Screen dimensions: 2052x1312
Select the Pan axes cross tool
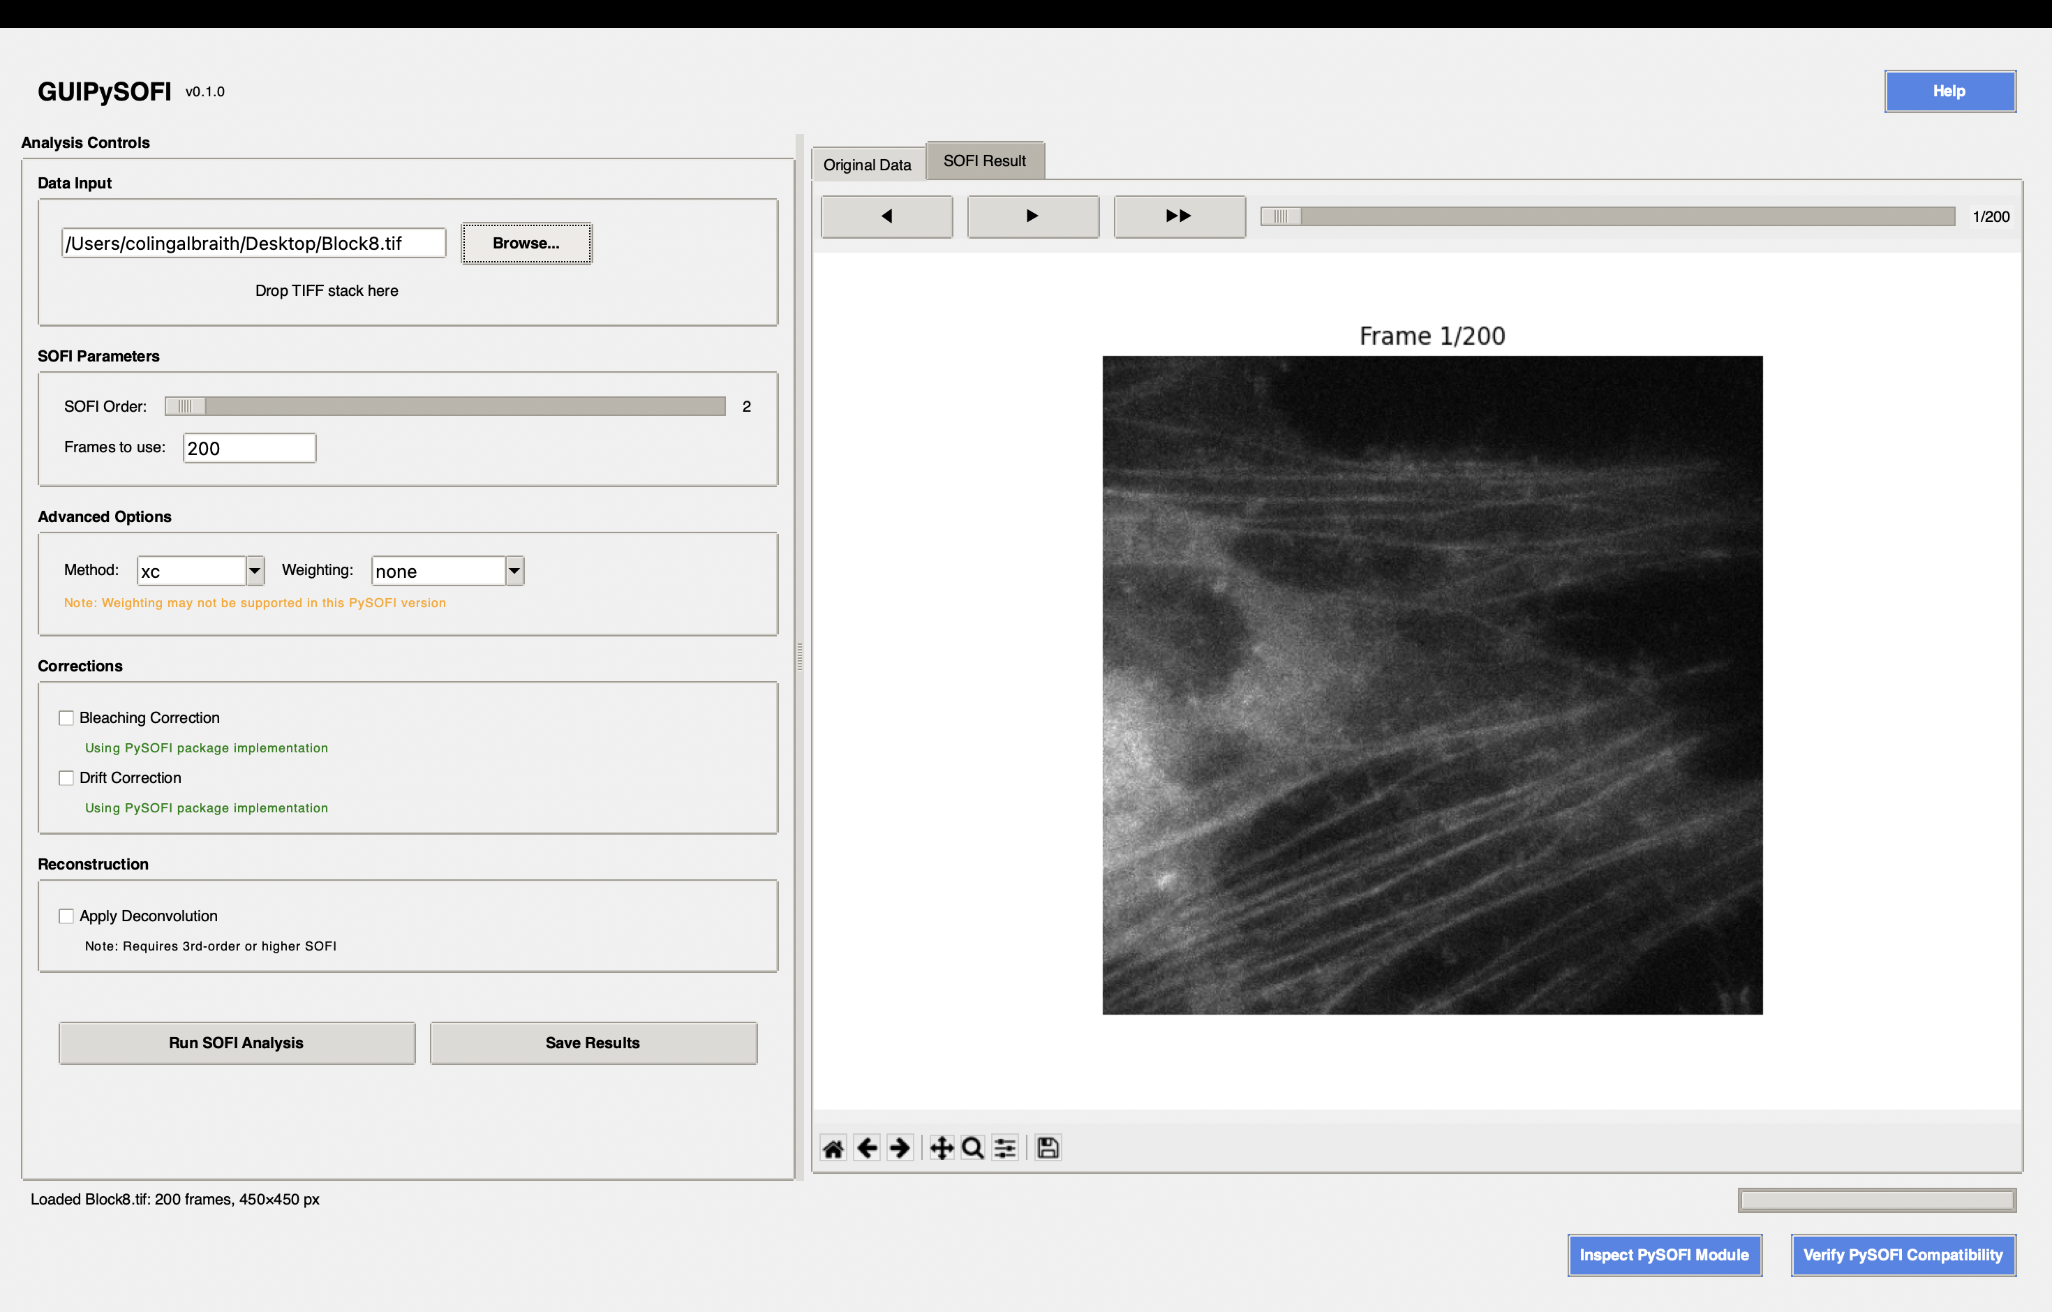coord(941,1149)
